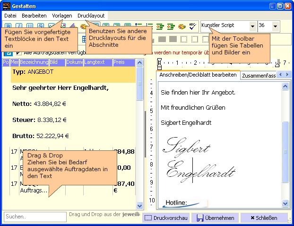Image resolution: width=294 pixels, height=226 pixels.
Task: Click the underline formatting icon
Action: 30,26
